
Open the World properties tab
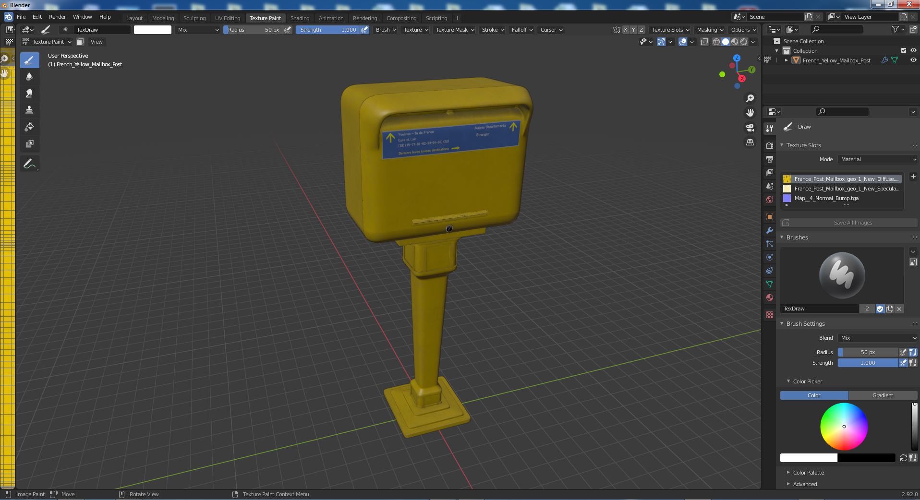(770, 199)
